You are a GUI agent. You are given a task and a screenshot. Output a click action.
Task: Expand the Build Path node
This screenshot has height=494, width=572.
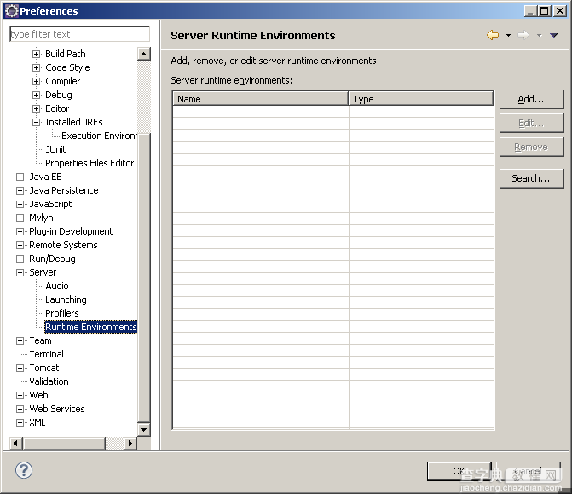coord(36,54)
